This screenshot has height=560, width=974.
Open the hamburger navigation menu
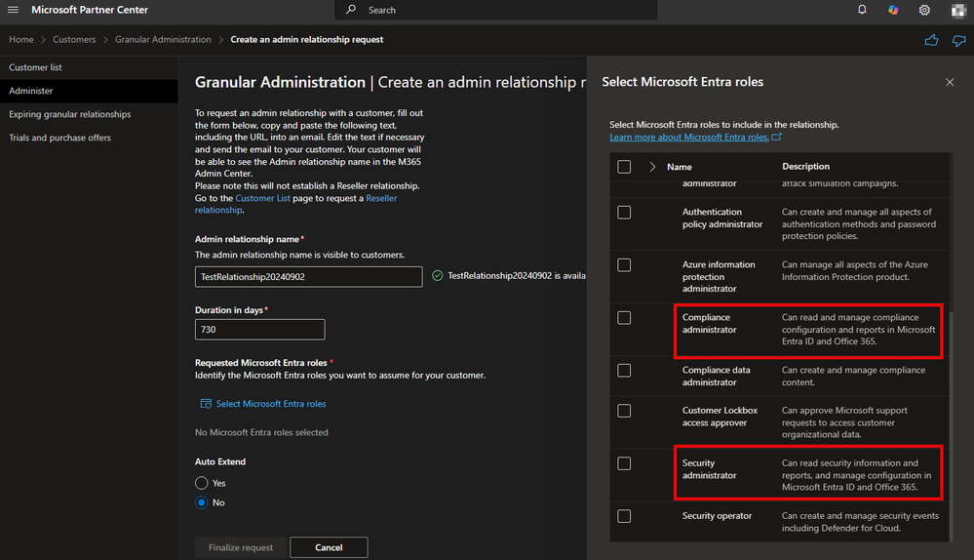13,10
